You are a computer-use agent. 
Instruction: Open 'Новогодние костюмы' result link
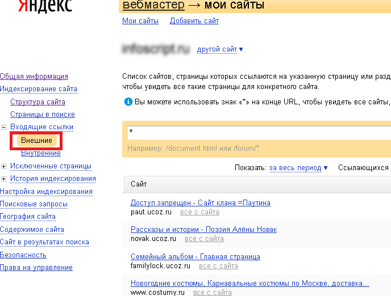click(x=250, y=284)
